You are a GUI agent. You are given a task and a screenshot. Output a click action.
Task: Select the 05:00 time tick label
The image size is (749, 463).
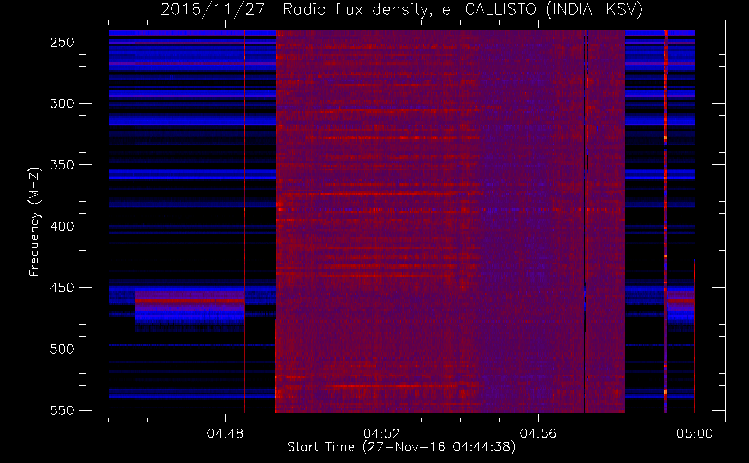[695, 434]
